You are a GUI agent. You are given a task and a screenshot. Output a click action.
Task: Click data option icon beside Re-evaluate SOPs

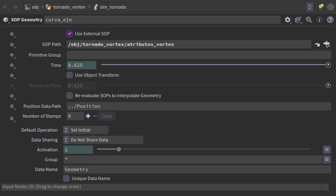[x=12, y=96]
